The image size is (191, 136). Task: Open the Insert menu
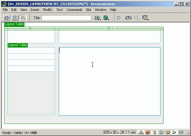click(35, 10)
